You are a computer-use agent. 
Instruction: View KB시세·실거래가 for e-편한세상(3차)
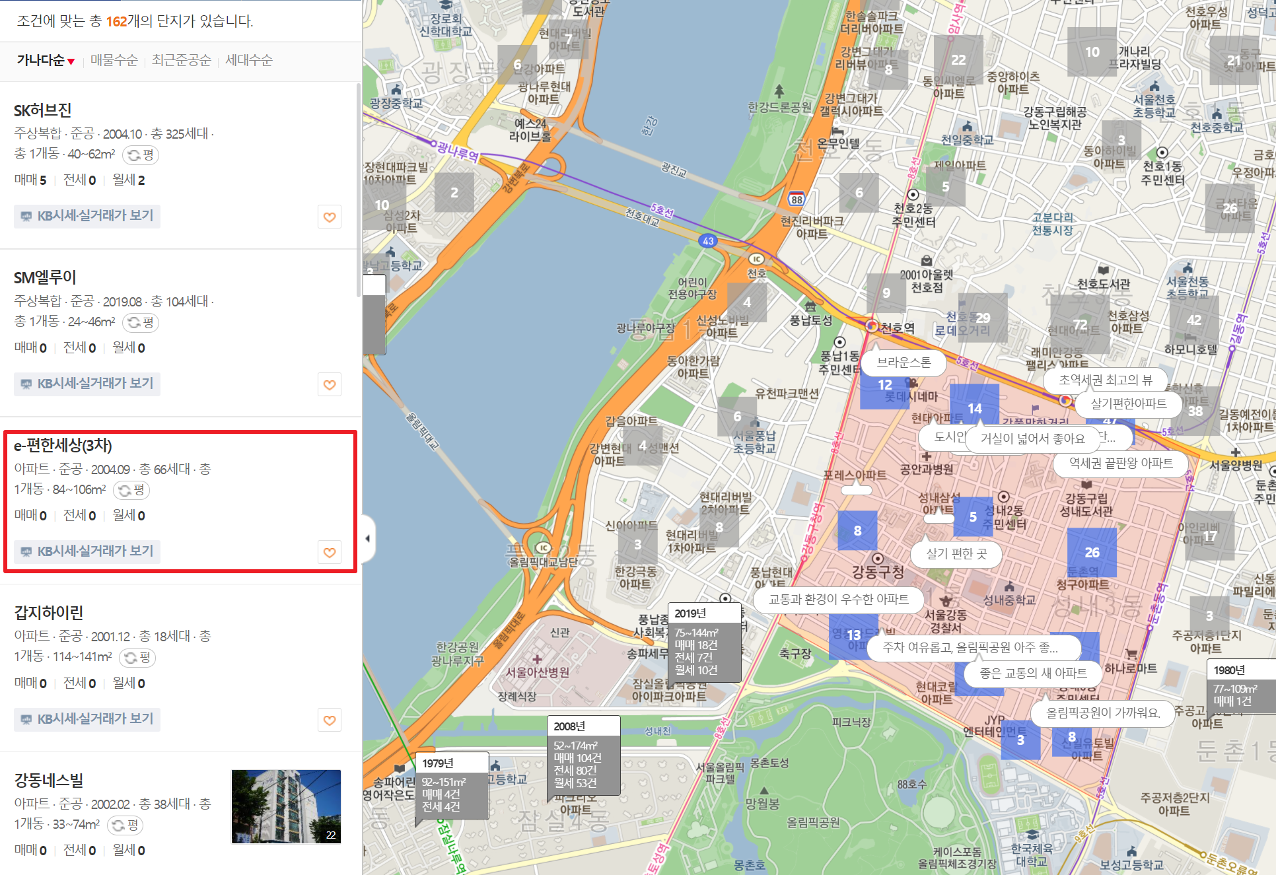pos(87,551)
